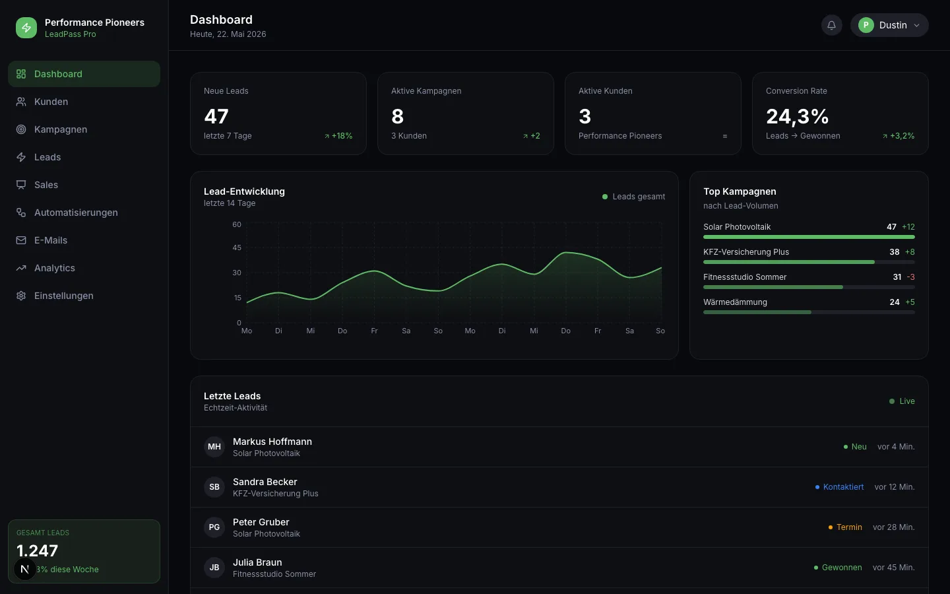Screen dimensions: 950x594
Task: Click the Analytics trend-line icon
Action: click(21, 268)
